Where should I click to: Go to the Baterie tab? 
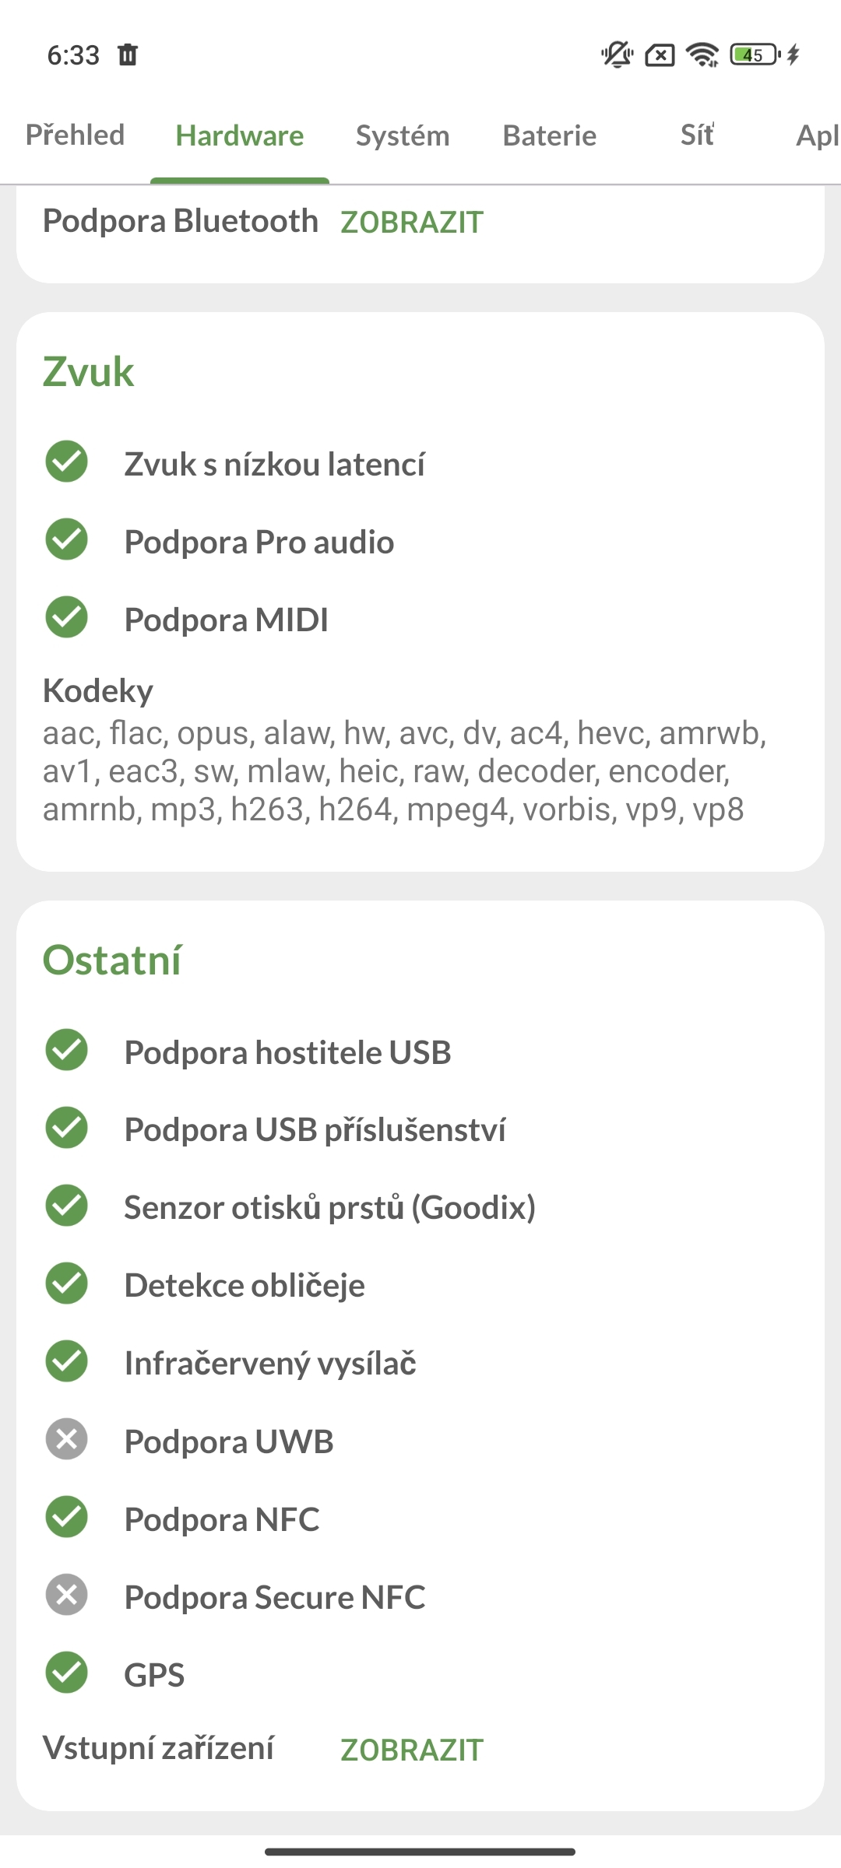[550, 135]
